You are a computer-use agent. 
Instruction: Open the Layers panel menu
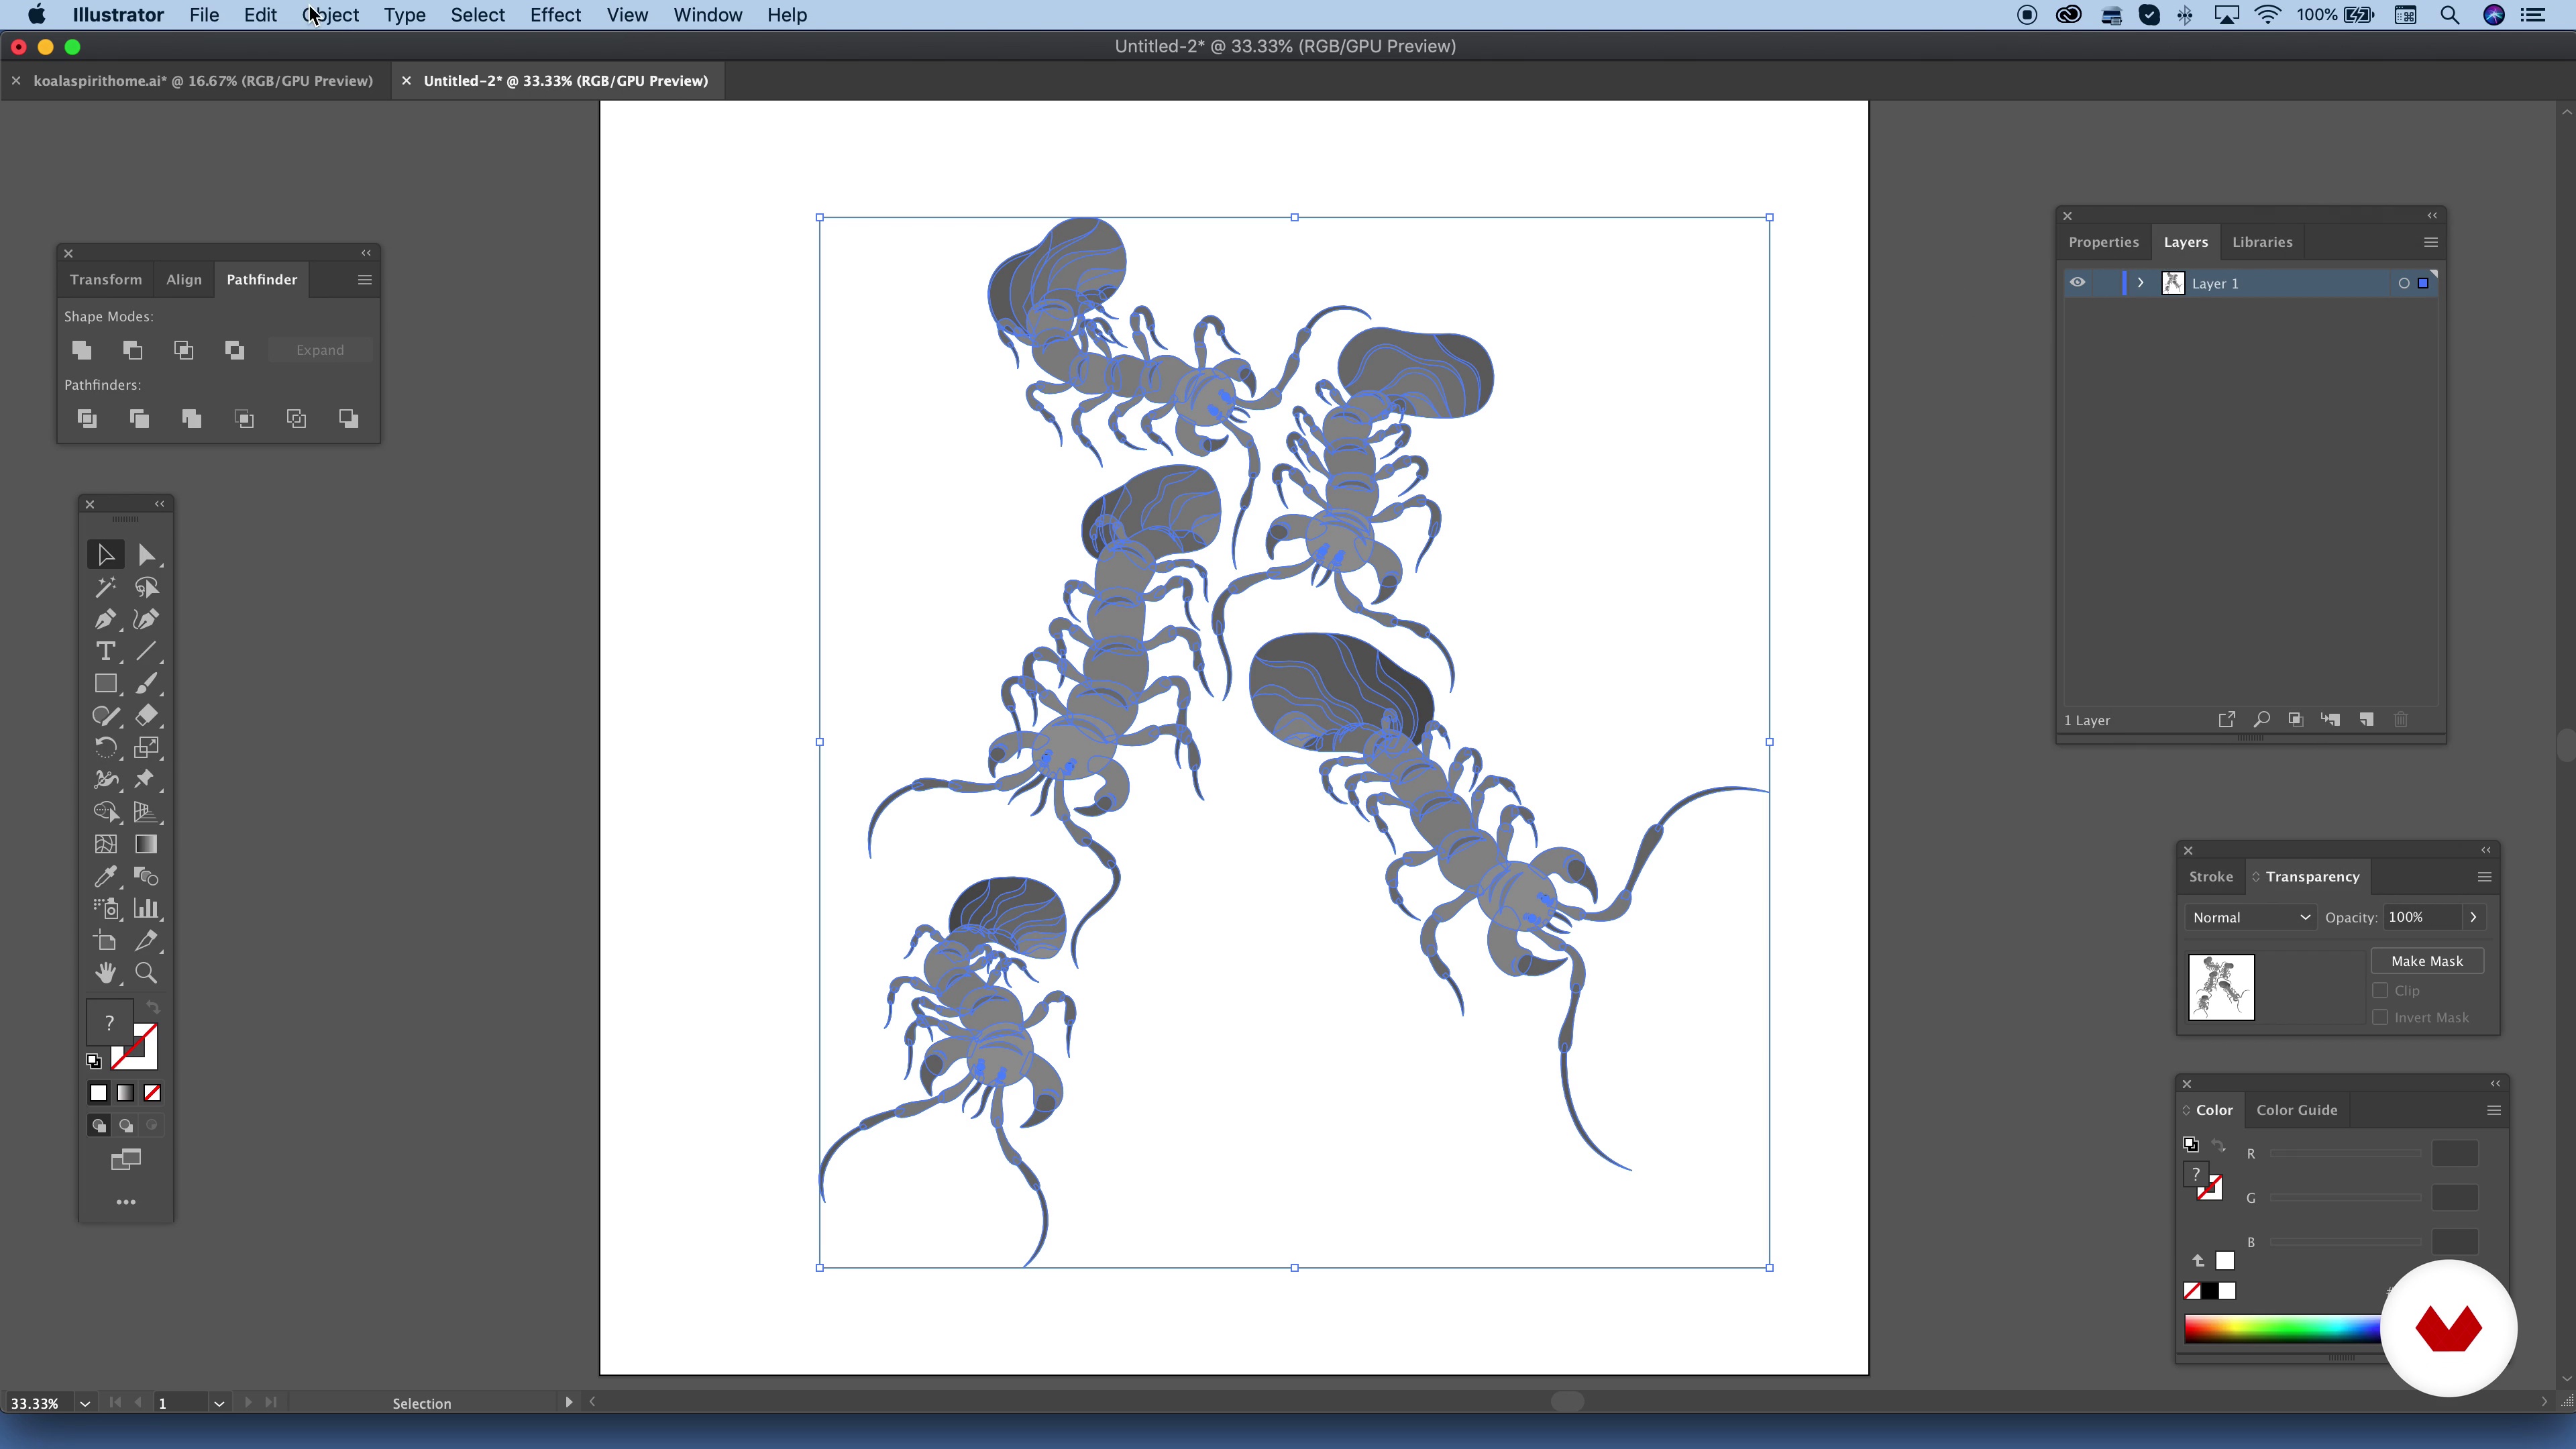click(2431, 242)
